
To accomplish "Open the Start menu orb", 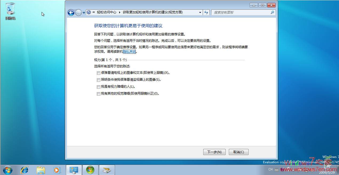I will click(x=7, y=170).
